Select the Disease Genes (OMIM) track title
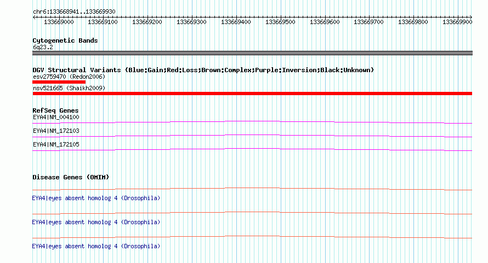 71,177
